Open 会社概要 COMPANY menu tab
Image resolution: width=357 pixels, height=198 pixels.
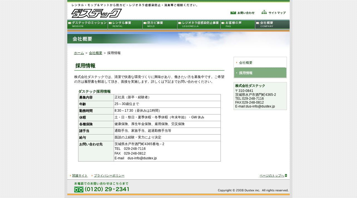pos(272,25)
